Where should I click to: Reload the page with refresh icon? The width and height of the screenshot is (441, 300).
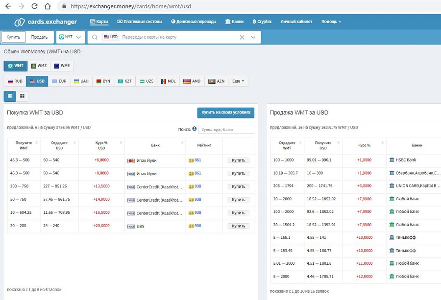34,6
